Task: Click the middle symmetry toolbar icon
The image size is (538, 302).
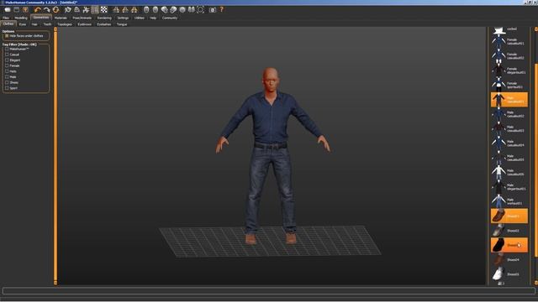Action: [x=125, y=10]
